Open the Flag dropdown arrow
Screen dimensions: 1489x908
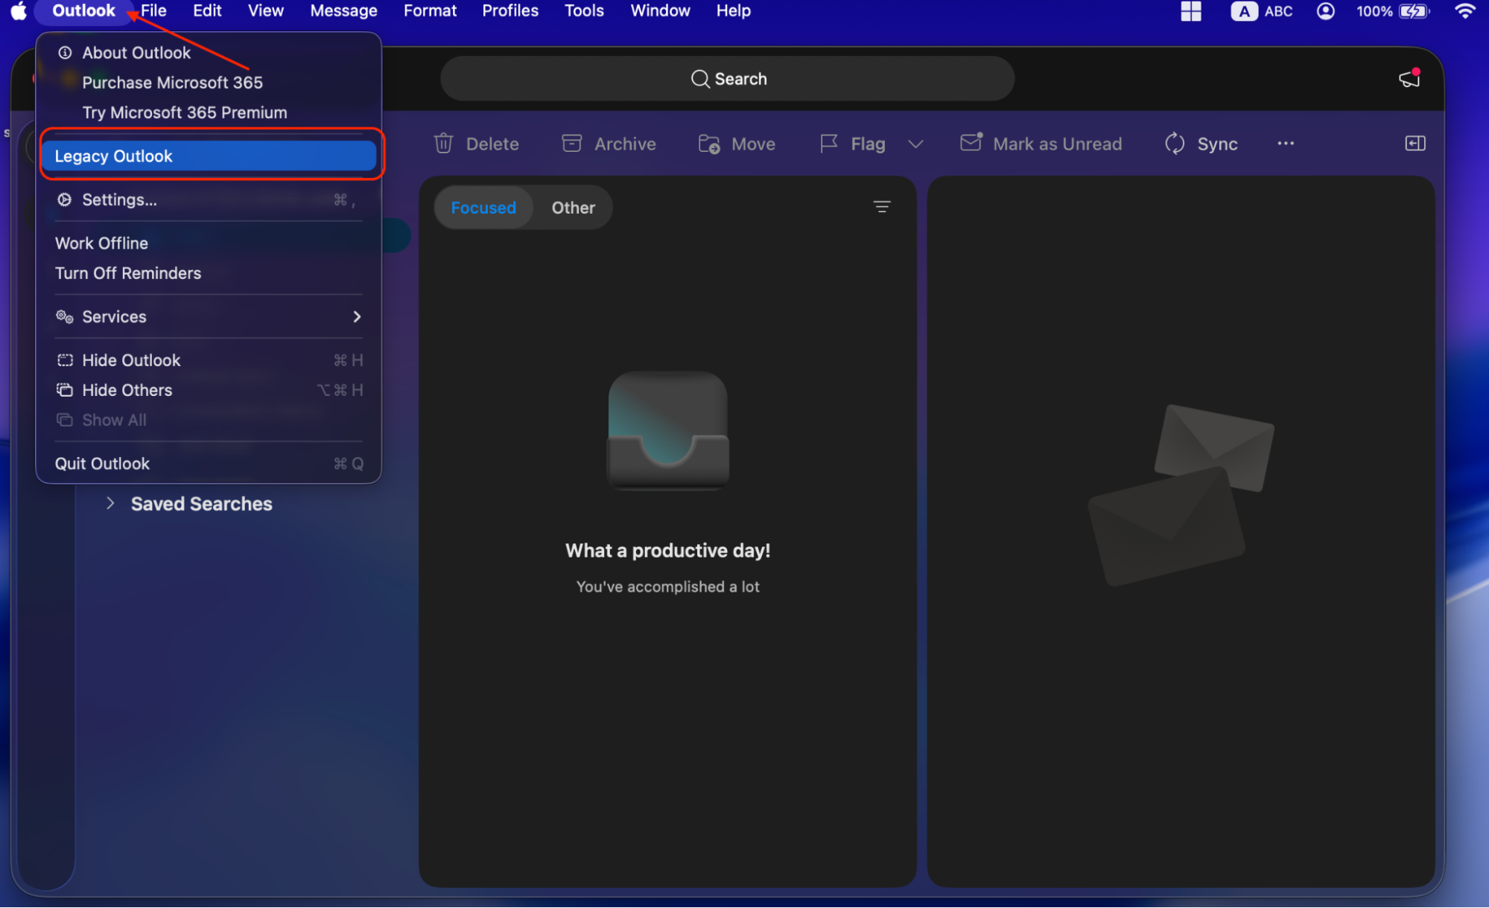915,144
